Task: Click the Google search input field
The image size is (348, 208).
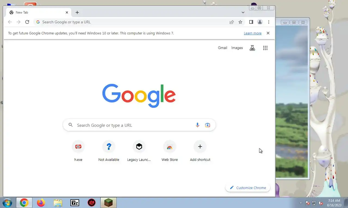Action: [x=139, y=125]
